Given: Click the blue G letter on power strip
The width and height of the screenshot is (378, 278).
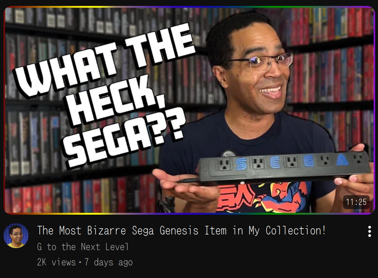Looking at the screenshot, I should tap(309, 161).
